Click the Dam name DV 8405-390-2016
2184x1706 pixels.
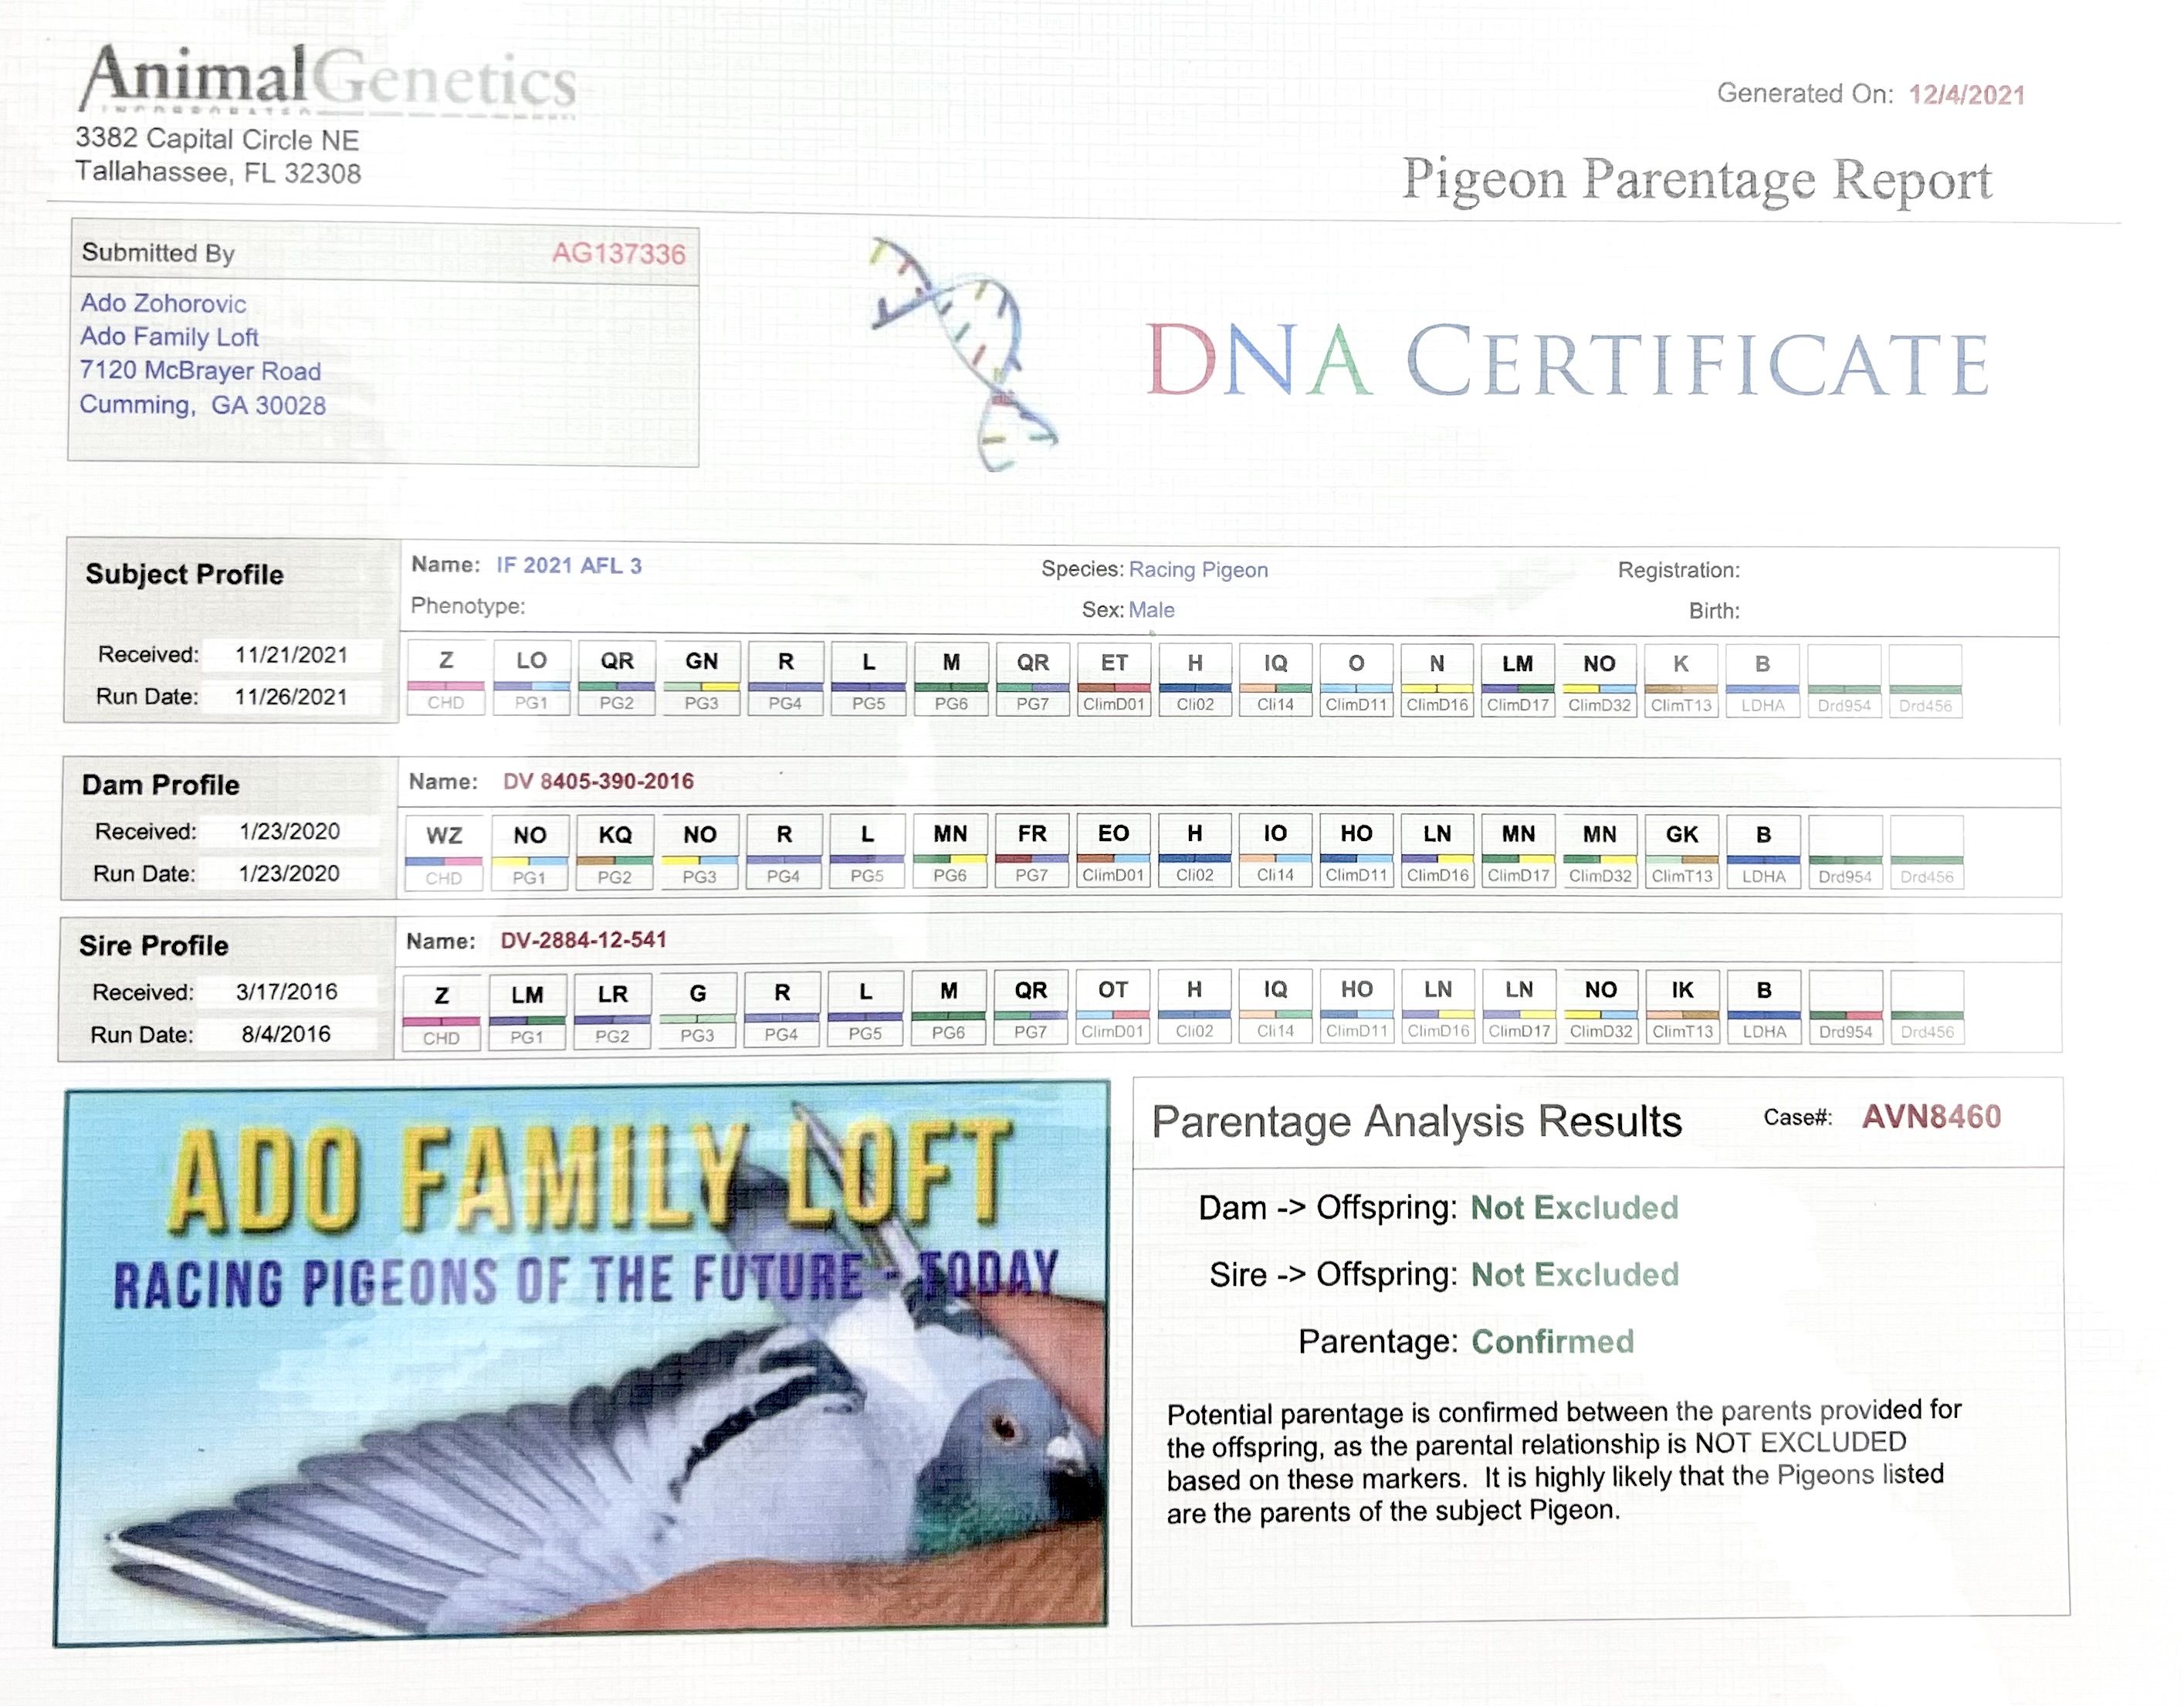598,782
